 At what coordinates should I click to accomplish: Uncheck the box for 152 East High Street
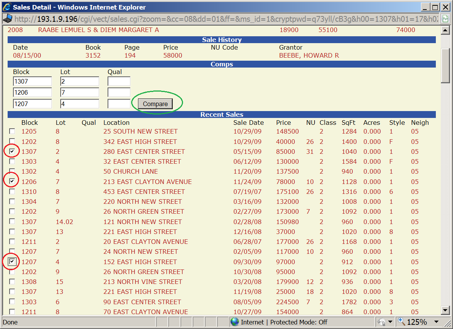12,261
